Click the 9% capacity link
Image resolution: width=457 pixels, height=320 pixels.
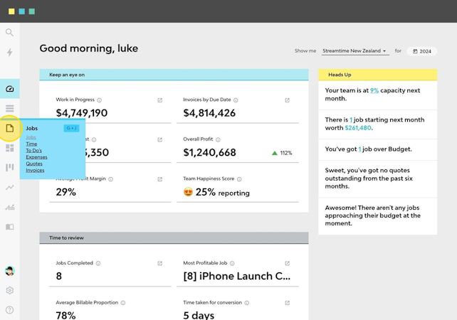(x=374, y=91)
